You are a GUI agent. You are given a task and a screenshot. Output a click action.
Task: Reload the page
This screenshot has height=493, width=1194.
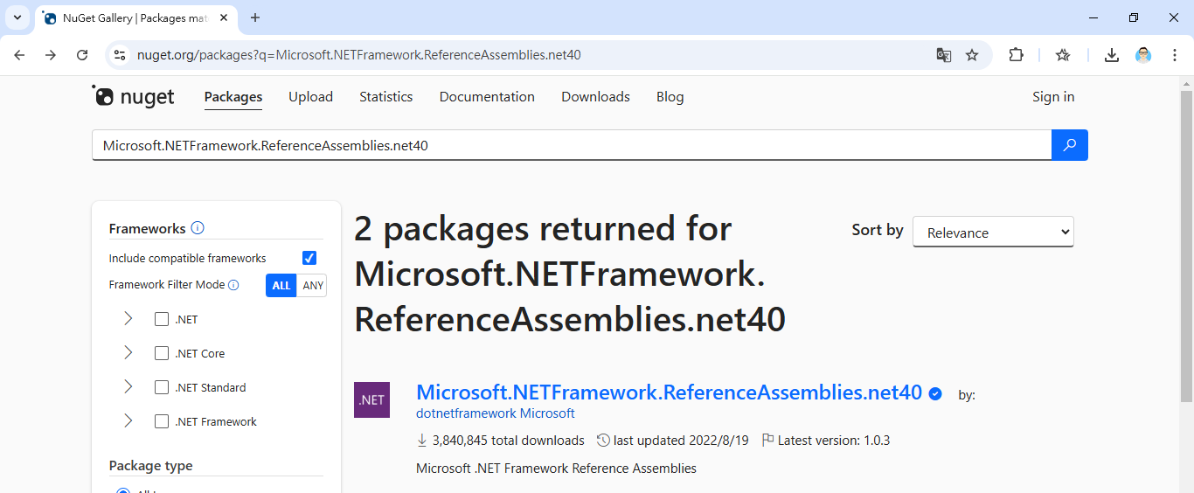coord(82,55)
